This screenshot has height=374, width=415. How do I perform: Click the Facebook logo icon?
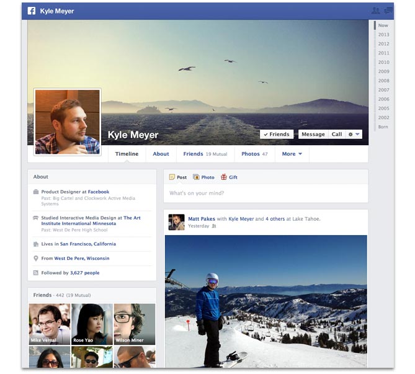click(32, 11)
